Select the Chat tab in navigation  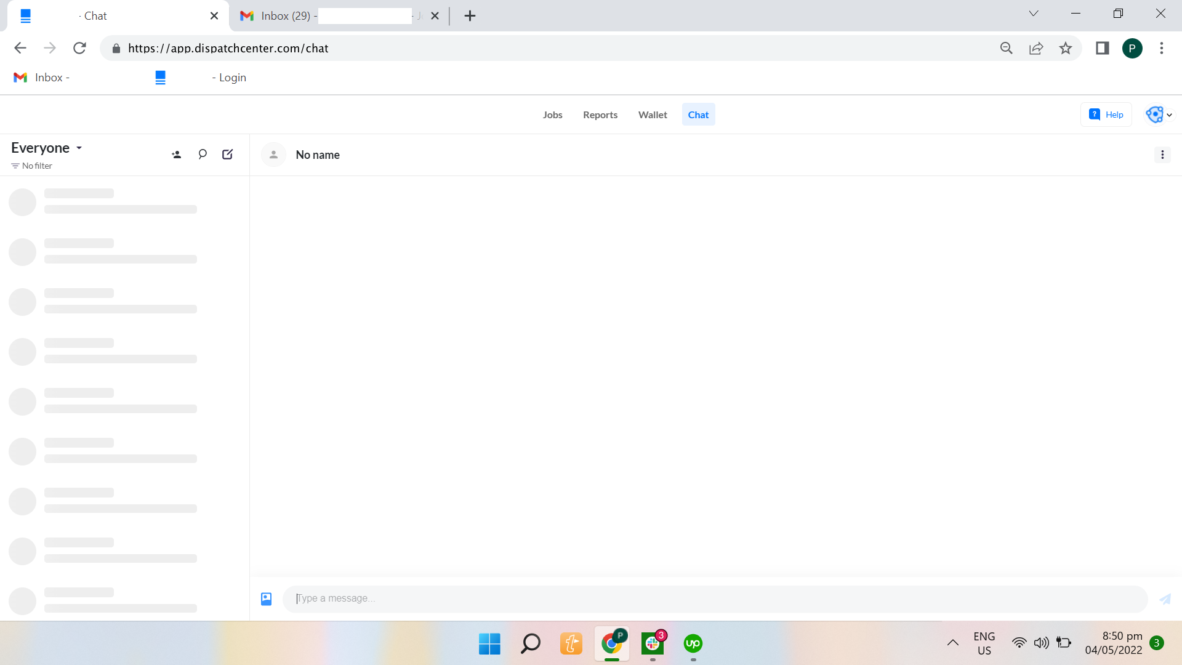(698, 115)
